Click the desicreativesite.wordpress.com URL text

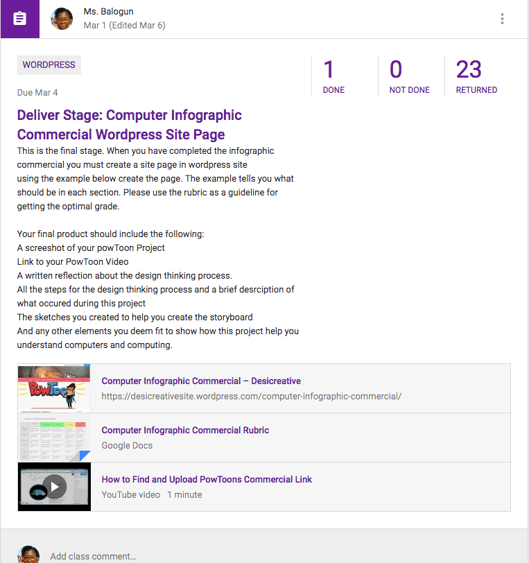pyautogui.click(x=251, y=397)
